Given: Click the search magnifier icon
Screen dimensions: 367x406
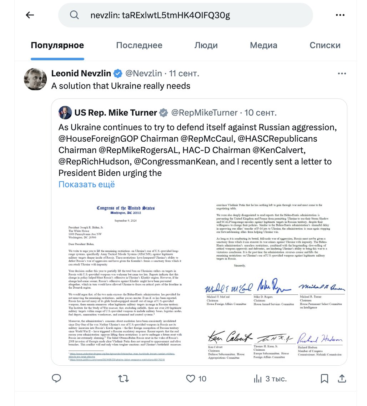Looking at the screenshot, I should click(x=74, y=15).
